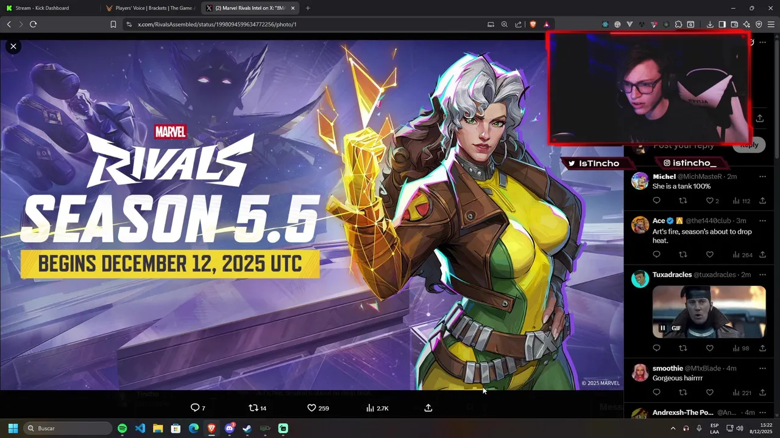Repost the tweet showing 14 reposts
Image resolution: width=780 pixels, height=438 pixels.
coord(257,408)
